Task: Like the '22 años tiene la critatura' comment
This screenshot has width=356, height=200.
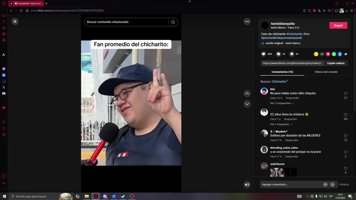Action: click(345, 115)
